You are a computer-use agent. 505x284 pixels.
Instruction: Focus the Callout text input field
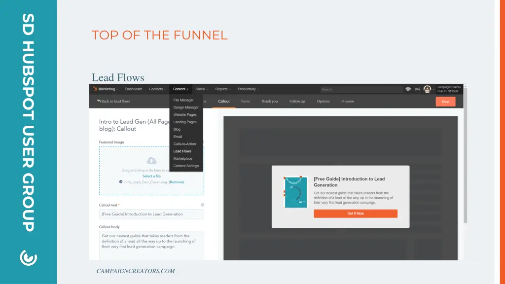[x=151, y=214]
